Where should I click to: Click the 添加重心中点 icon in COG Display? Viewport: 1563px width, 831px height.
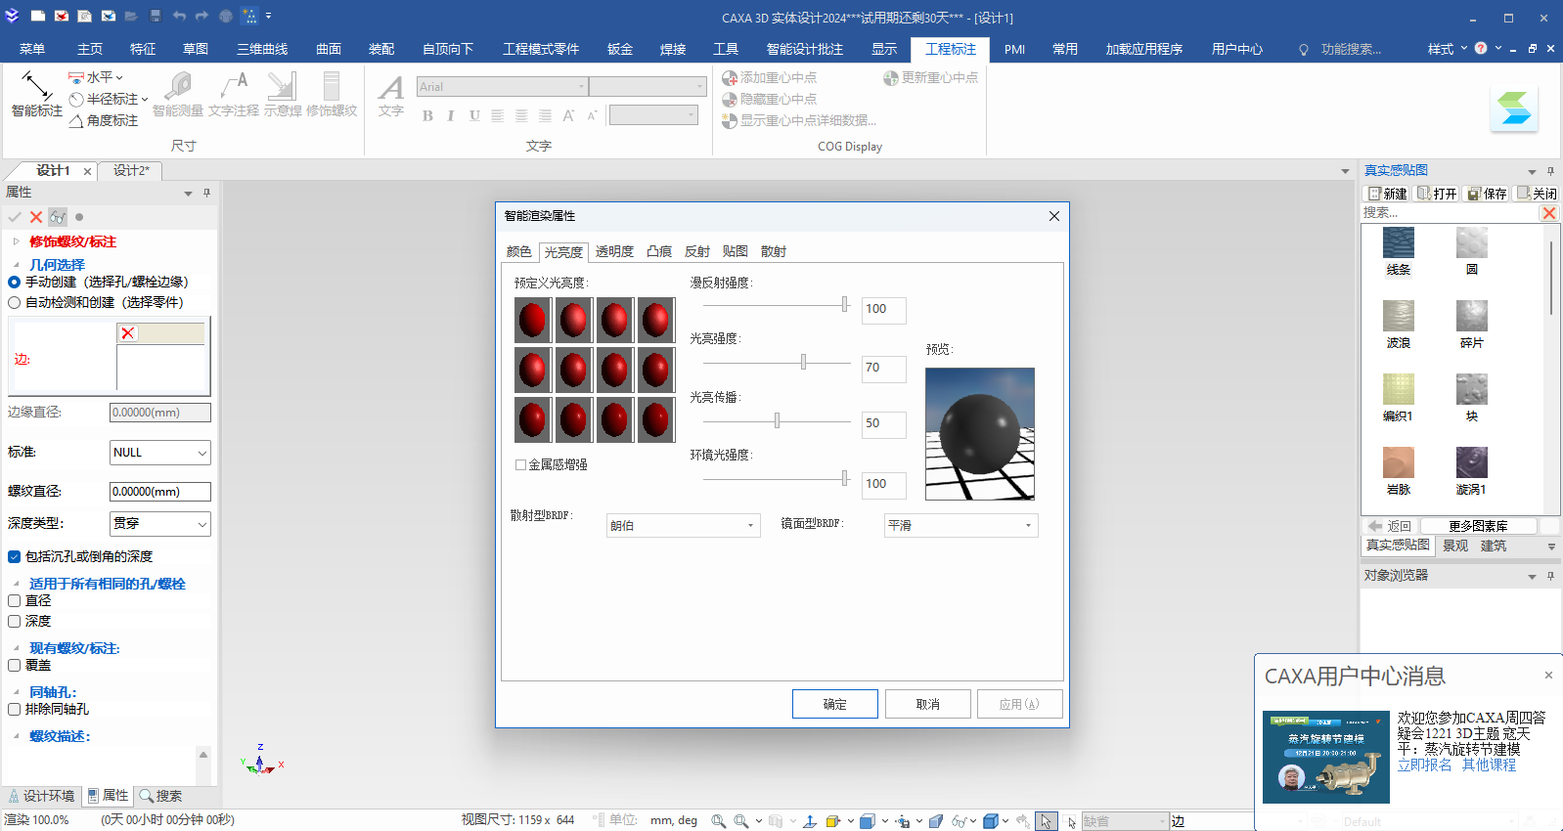click(x=730, y=78)
